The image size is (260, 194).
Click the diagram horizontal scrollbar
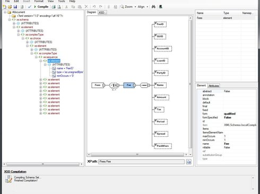pos(137,155)
